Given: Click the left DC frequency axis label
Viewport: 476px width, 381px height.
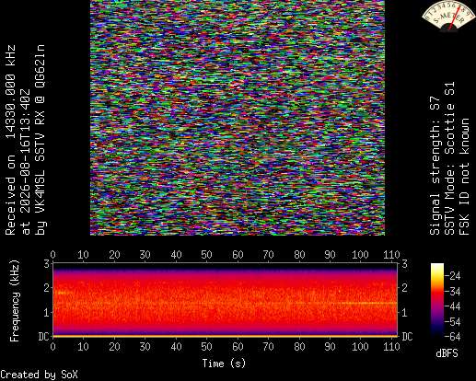Looking at the screenshot, I should pyautogui.click(x=44, y=337).
